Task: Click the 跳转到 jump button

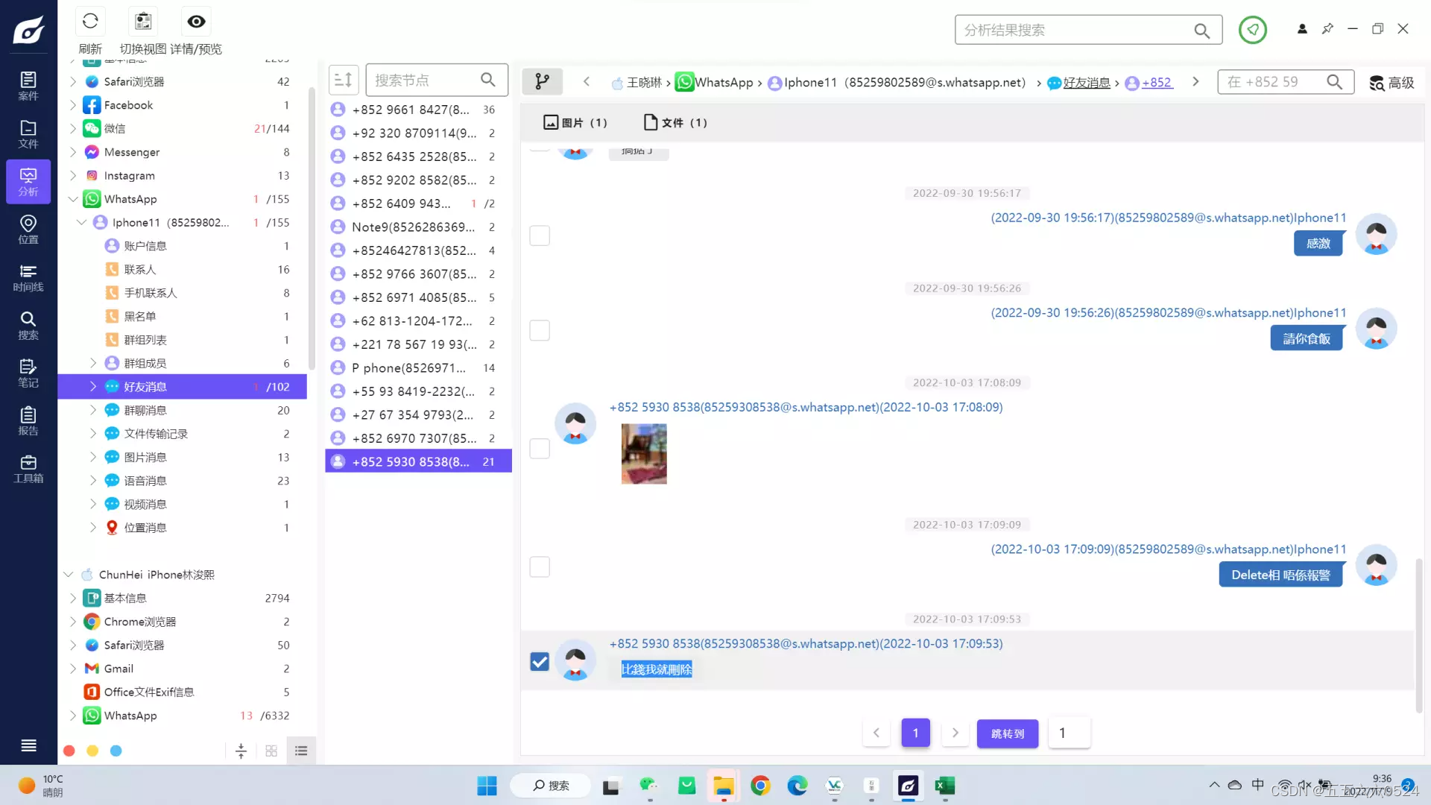Action: click(1007, 733)
